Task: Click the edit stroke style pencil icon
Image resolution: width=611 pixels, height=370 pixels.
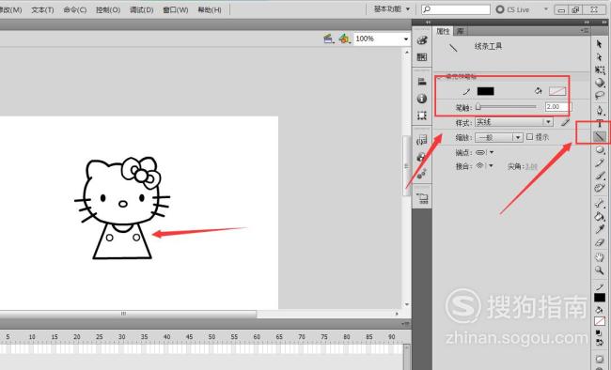Action: pyautogui.click(x=565, y=123)
